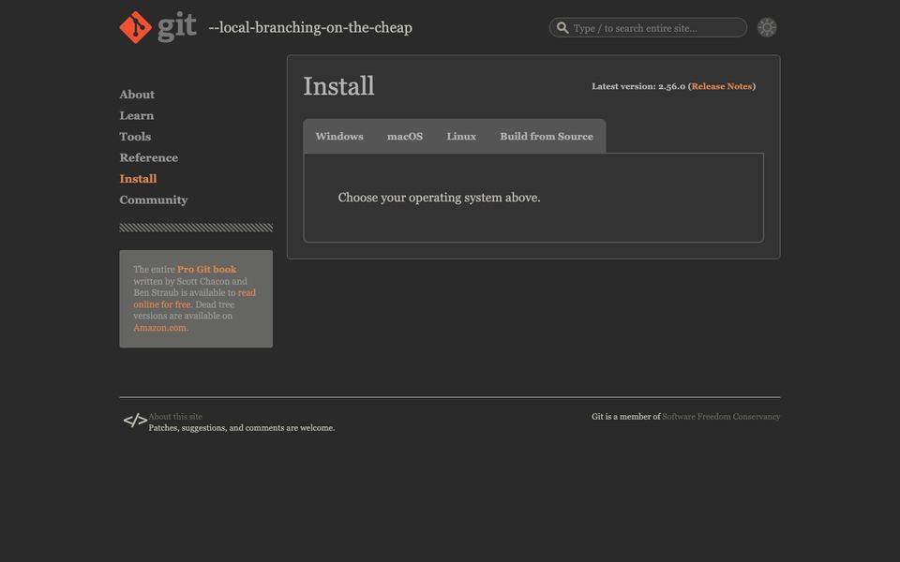This screenshot has width=900, height=562.
Task: Open the Tools sidebar link
Action: pos(135,137)
